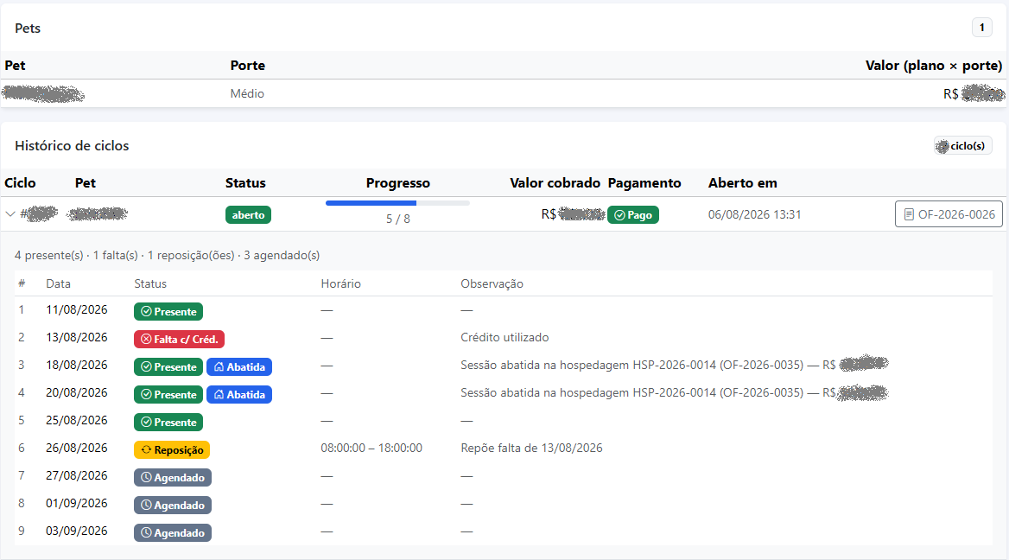Click Reposição badge for 26/08/2026
1009x560 pixels.
[172, 450]
